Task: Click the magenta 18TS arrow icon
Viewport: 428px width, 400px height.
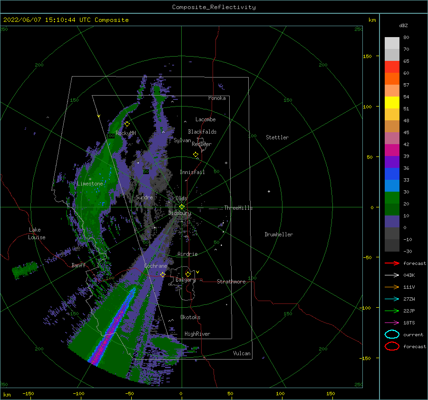Action: click(392, 323)
